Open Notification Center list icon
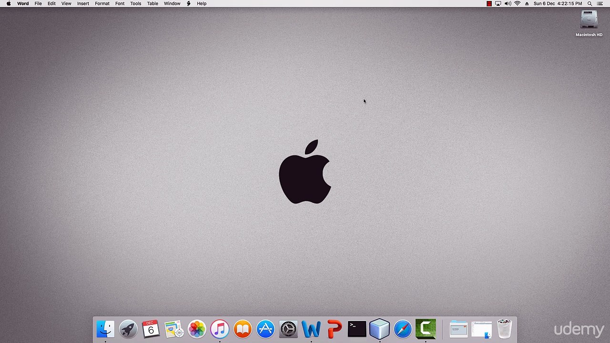 [x=600, y=4]
